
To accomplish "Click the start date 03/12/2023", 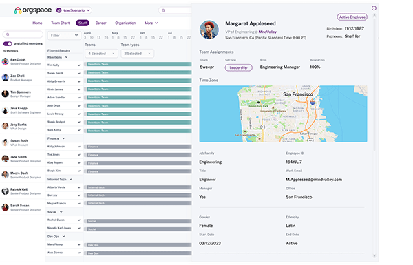I will (x=210, y=244).
